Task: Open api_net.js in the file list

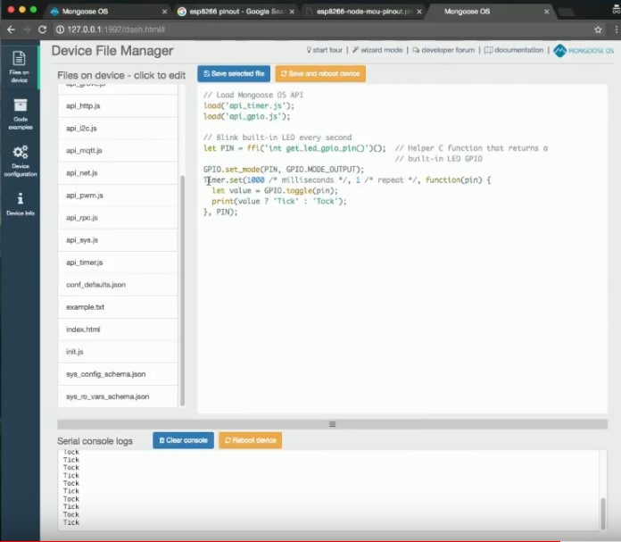Action: [118, 173]
